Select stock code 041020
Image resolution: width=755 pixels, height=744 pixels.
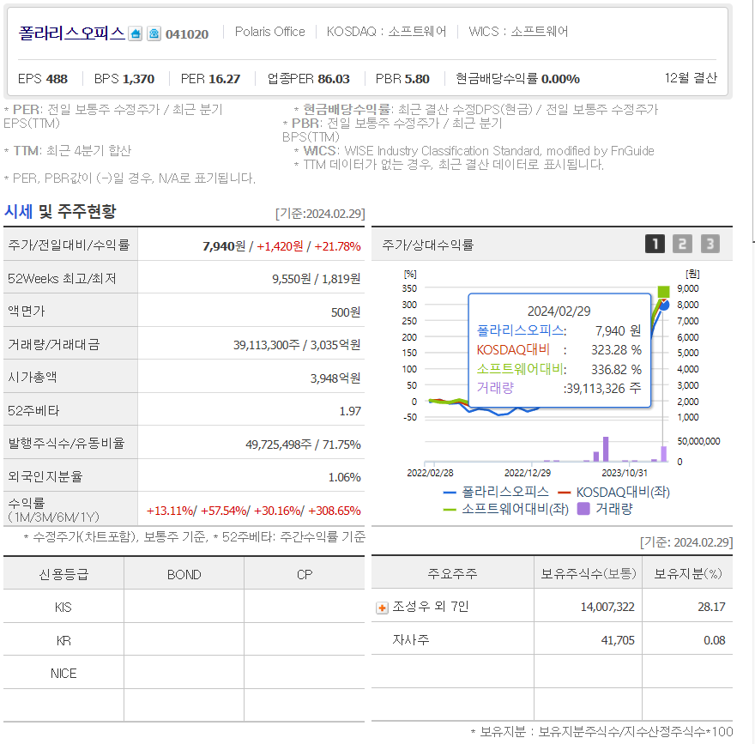tap(187, 34)
